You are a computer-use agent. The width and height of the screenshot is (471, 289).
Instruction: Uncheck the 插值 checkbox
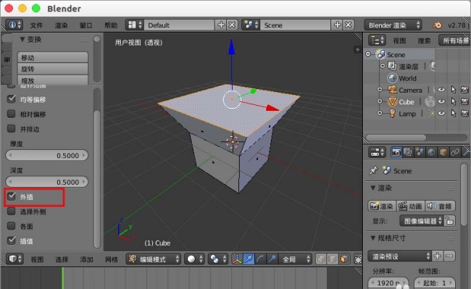point(12,240)
